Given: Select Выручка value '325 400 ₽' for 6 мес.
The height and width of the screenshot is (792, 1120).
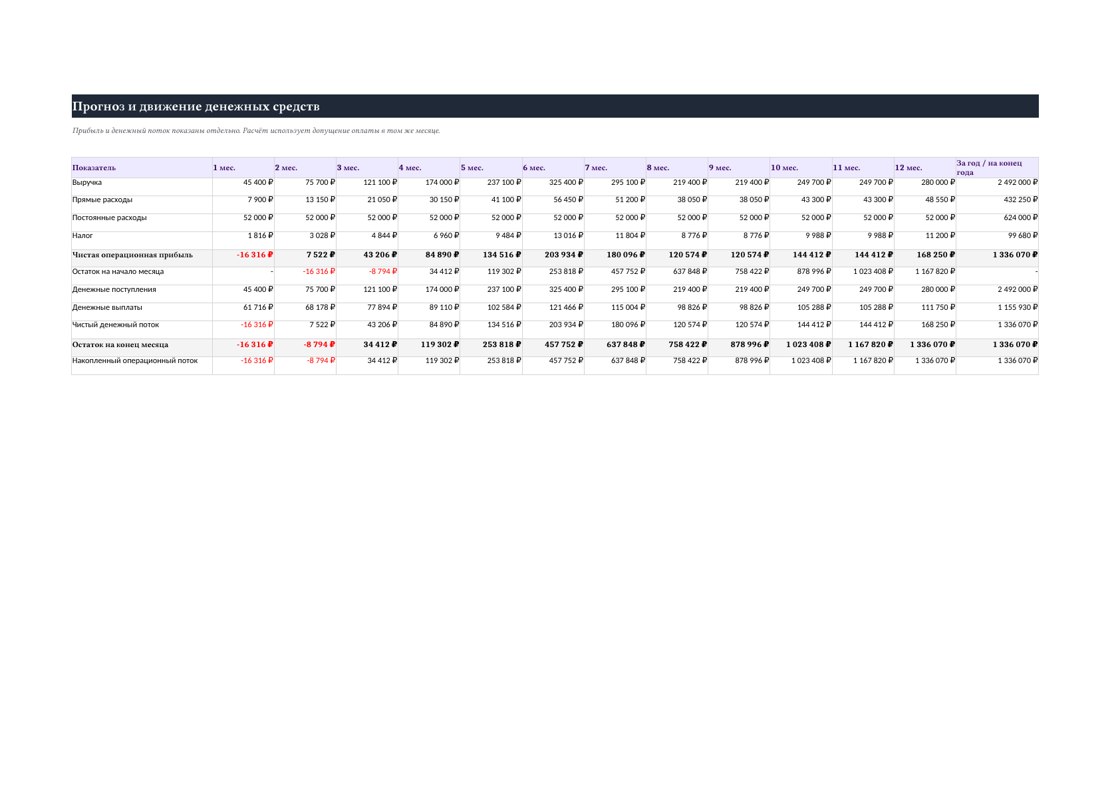Looking at the screenshot, I should pyautogui.click(x=566, y=182).
